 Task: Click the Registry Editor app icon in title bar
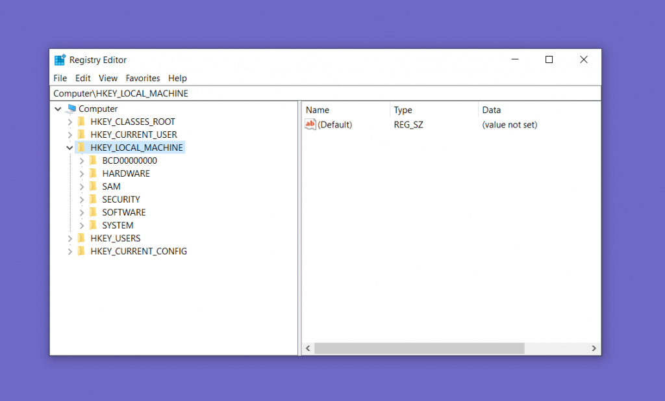point(60,60)
